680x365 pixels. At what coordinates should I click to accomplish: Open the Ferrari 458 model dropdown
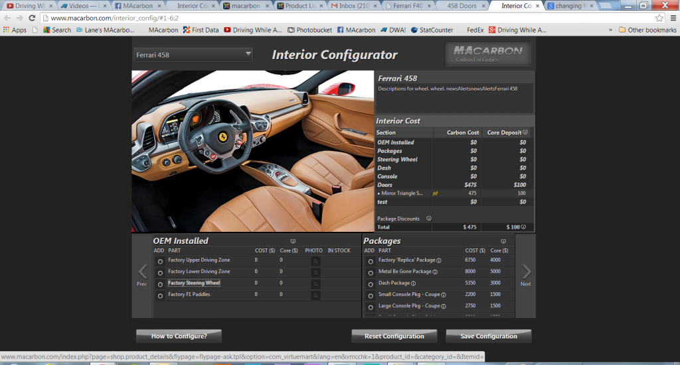tap(193, 55)
